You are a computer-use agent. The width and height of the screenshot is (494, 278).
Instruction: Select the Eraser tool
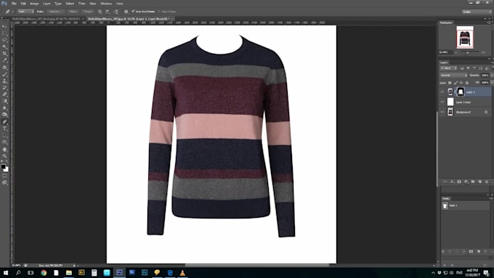[4, 94]
